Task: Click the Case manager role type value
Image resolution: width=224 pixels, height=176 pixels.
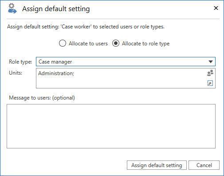Action: (x=55, y=62)
